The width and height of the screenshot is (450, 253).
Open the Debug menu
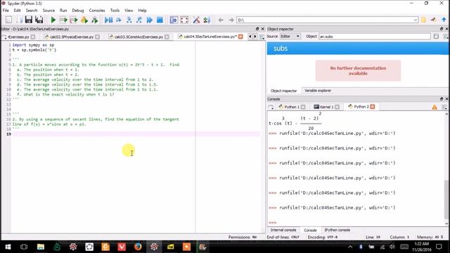[78, 11]
